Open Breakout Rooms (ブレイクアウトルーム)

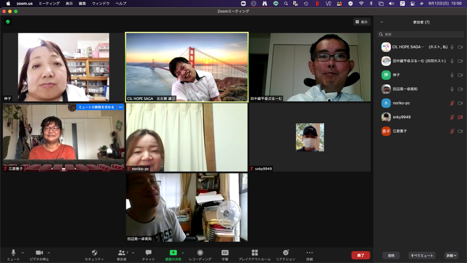click(254, 252)
